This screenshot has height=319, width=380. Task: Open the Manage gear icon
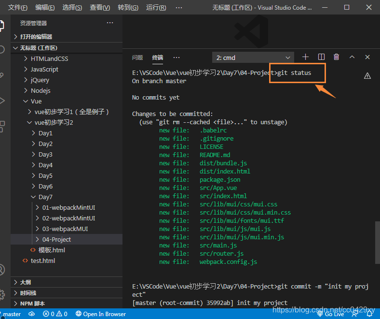point(2,294)
